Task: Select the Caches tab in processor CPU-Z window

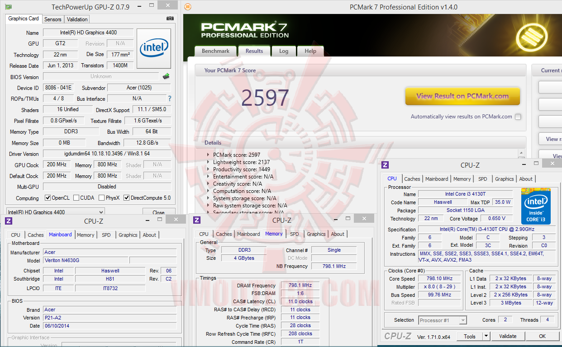Action: pos(412,179)
